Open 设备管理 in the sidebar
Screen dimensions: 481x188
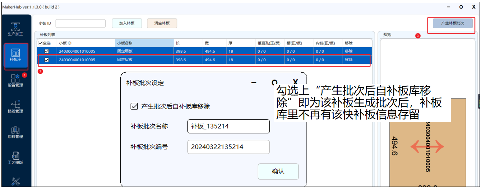click(15, 81)
